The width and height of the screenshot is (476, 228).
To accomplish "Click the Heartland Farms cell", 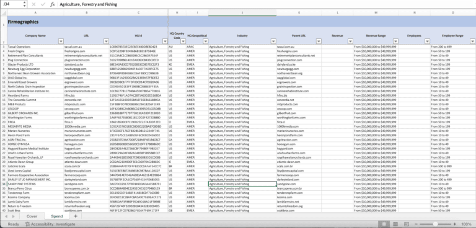I will 35,95.
